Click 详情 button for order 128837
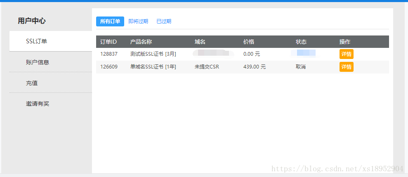The width and height of the screenshot is (408, 177). [x=347, y=54]
